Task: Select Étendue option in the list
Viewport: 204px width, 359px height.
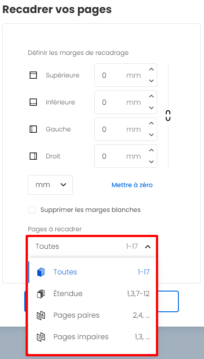Action: (x=92, y=294)
